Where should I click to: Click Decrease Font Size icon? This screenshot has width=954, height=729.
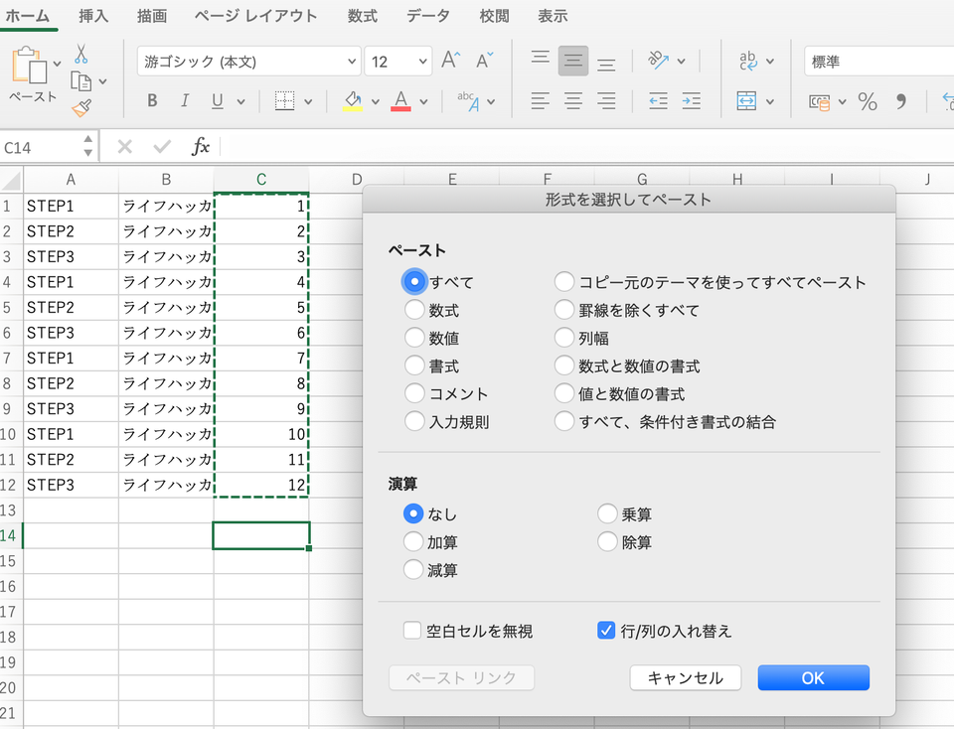(x=484, y=61)
